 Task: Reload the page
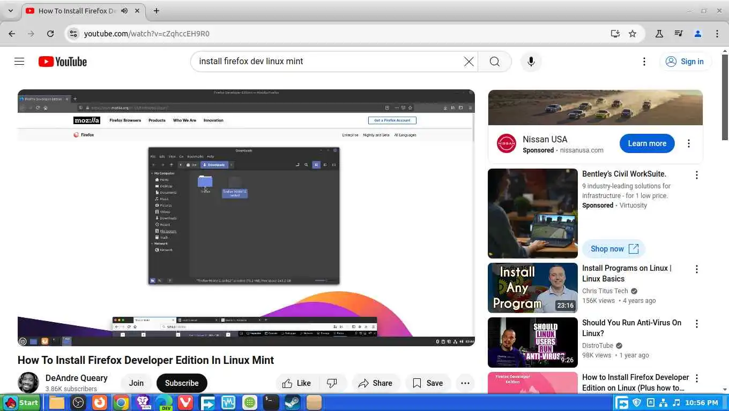point(50,33)
